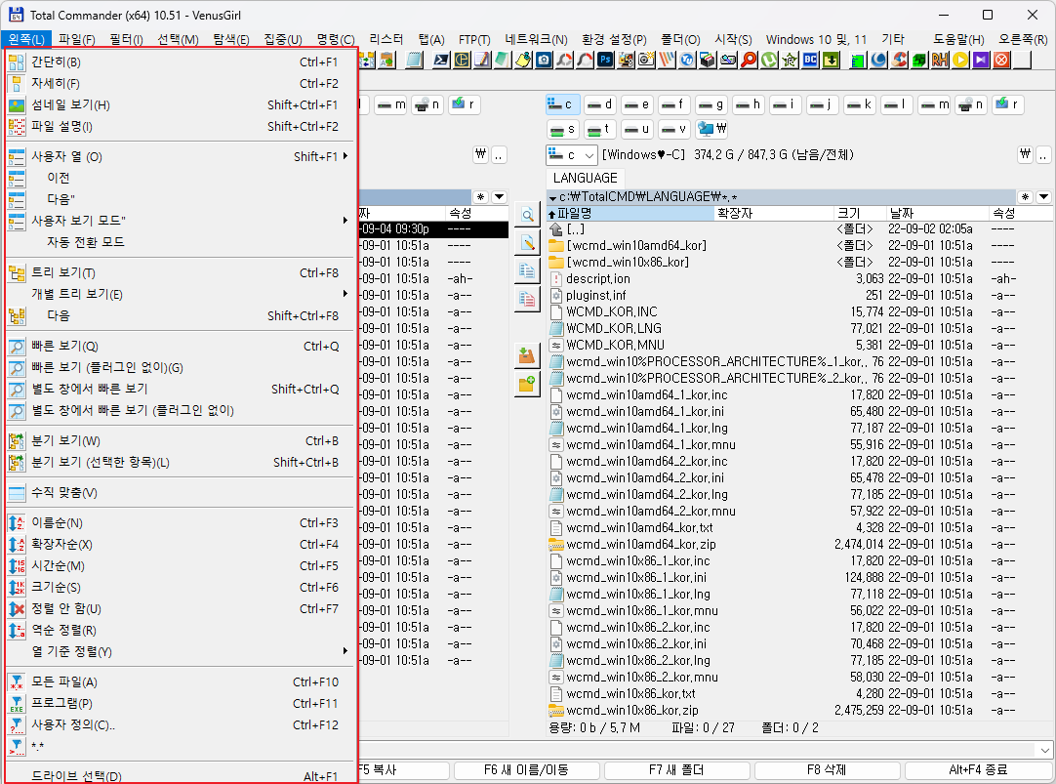Sort by 확장자순(X) in menu
This screenshot has width=1056, height=784.
tap(180, 544)
